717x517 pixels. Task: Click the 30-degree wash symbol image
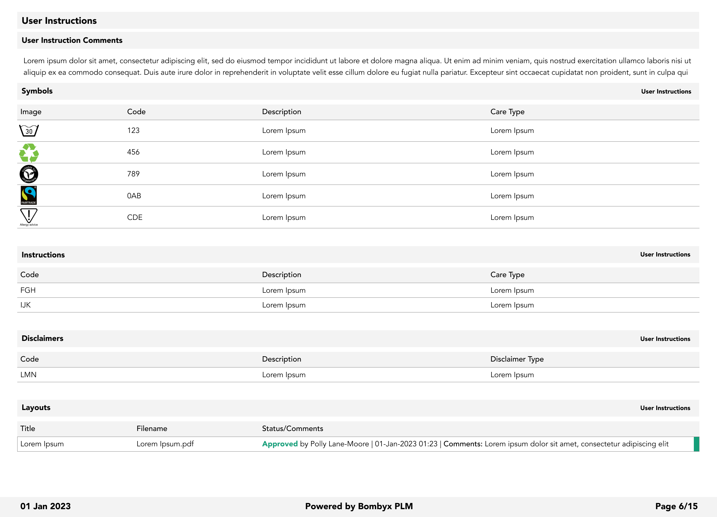29,131
